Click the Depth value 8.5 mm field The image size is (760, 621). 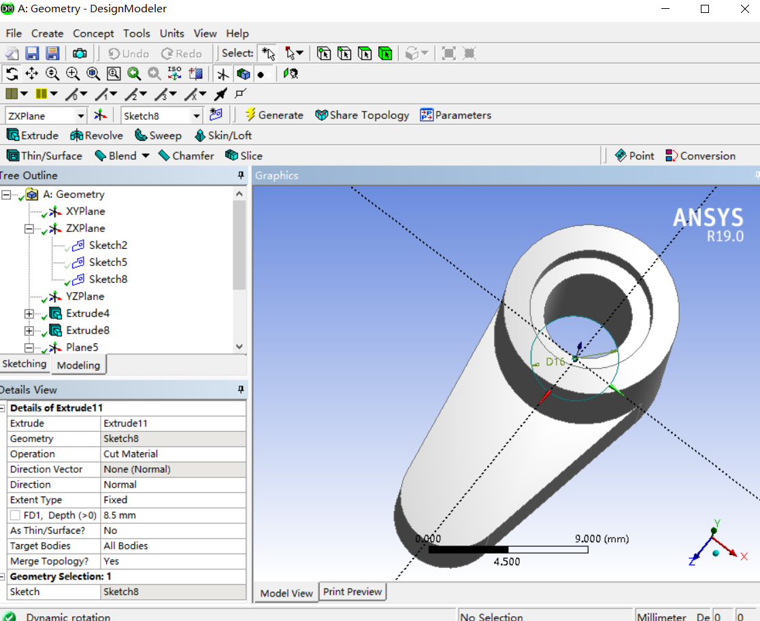(x=174, y=516)
